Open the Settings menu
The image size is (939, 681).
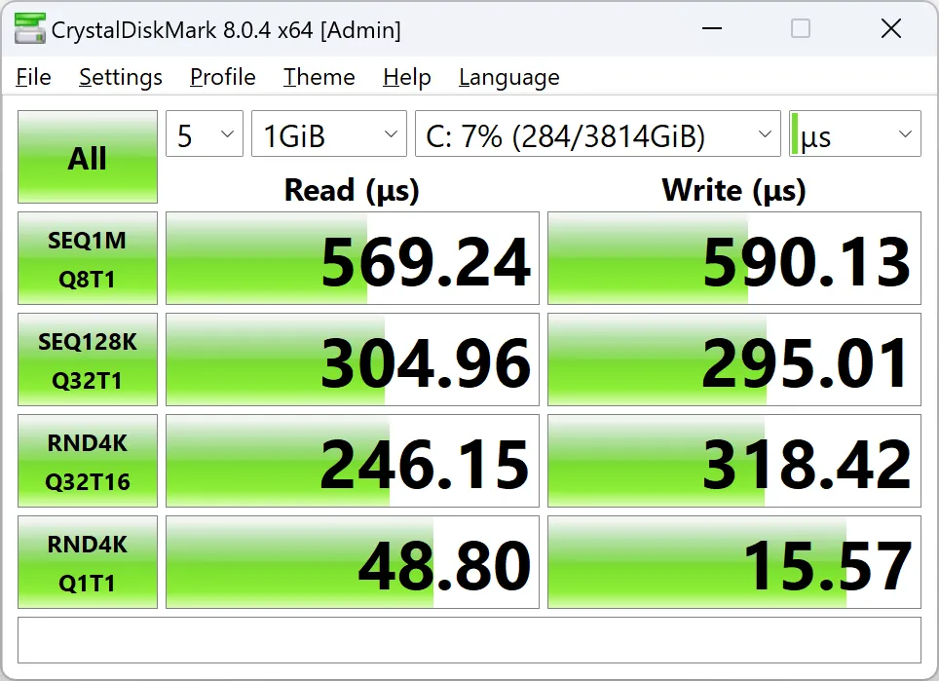(x=121, y=77)
